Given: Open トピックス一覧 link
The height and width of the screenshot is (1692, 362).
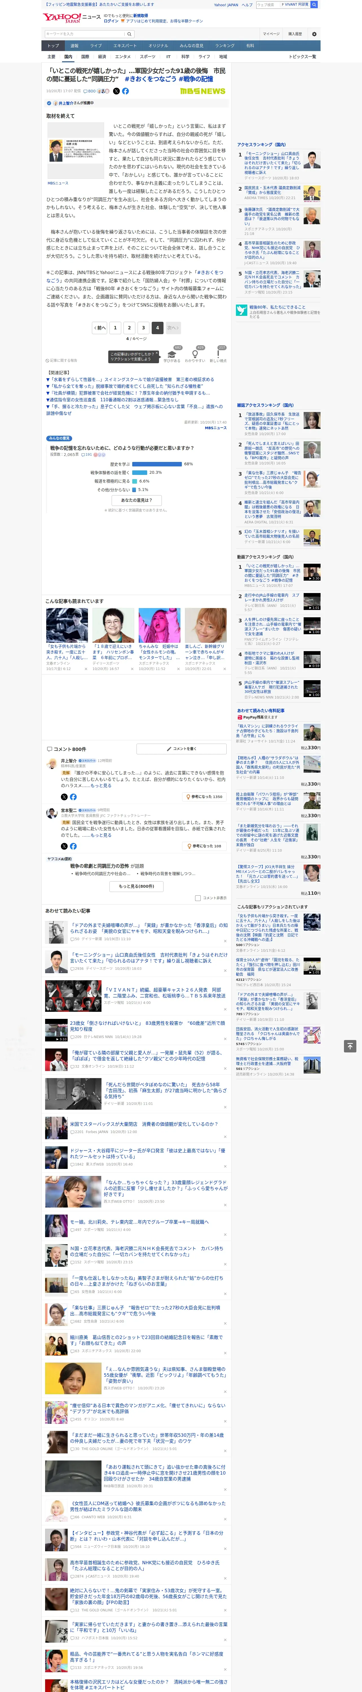Looking at the screenshot, I should pos(302,56).
